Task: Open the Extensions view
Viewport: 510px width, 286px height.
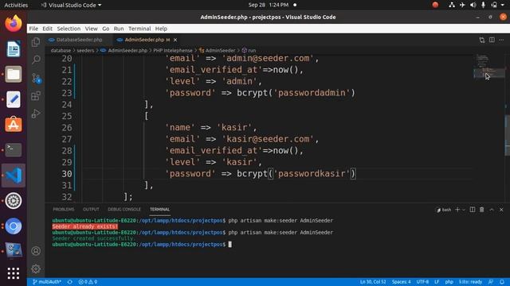Action: click(x=36, y=95)
